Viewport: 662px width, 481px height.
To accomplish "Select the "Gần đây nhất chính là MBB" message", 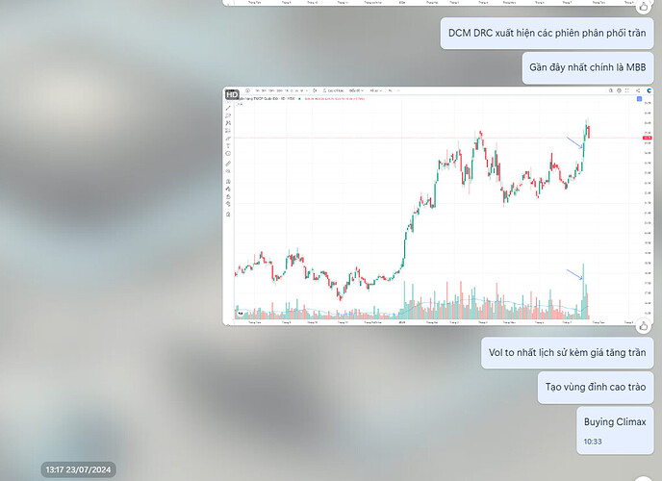I will pyautogui.click(x=589, y=68).
